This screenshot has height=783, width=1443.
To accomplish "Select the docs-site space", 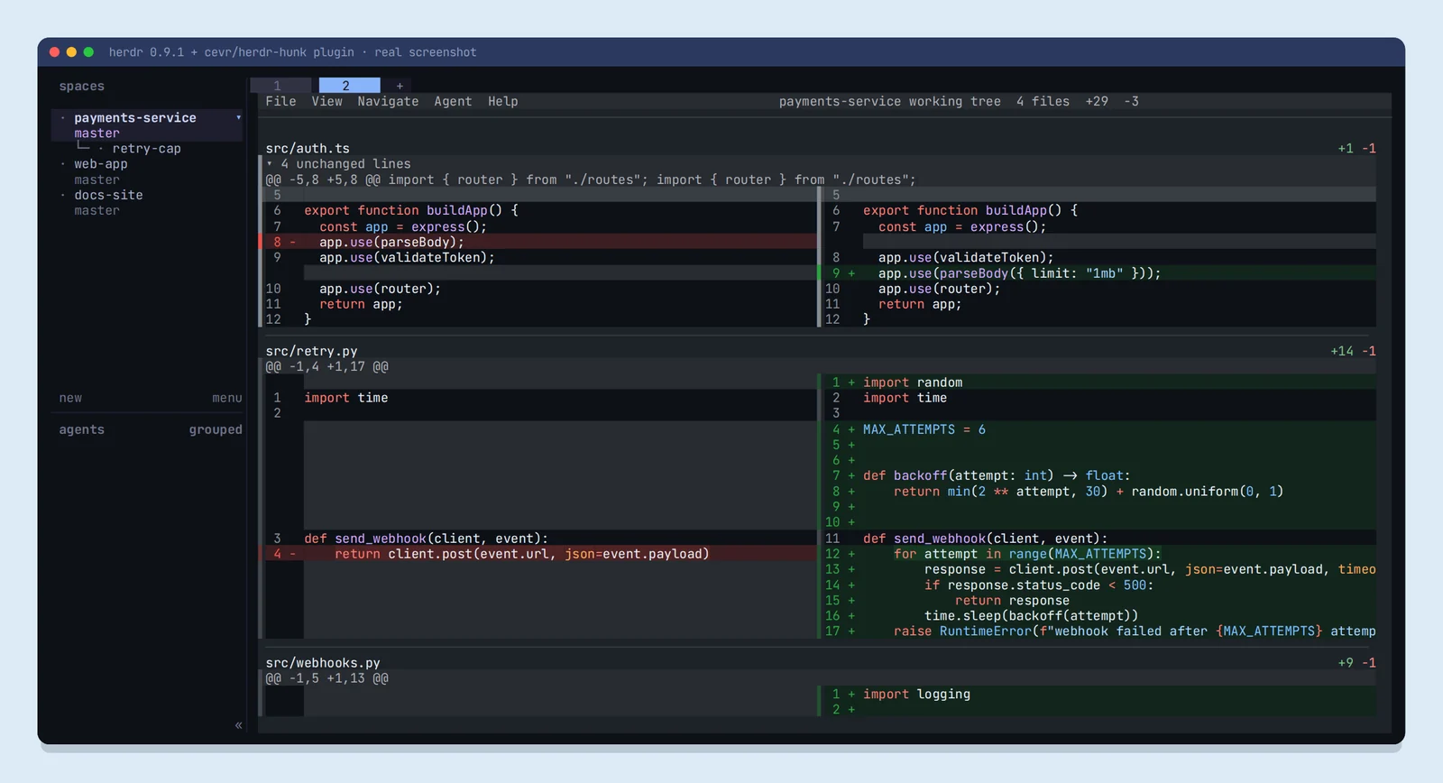I will 108,195.
